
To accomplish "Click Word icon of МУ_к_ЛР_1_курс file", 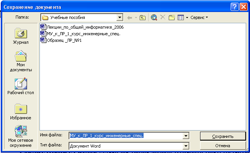I will pos(43,33).
